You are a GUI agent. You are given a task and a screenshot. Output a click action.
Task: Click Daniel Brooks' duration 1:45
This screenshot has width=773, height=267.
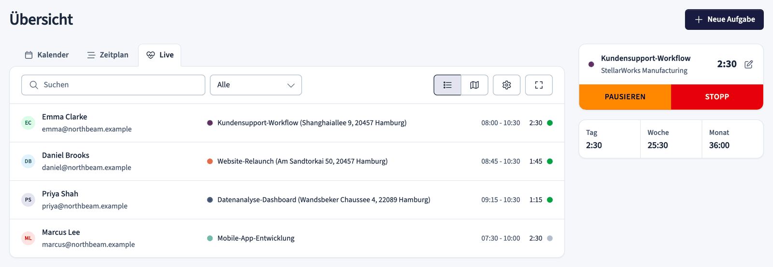point(536,161)
